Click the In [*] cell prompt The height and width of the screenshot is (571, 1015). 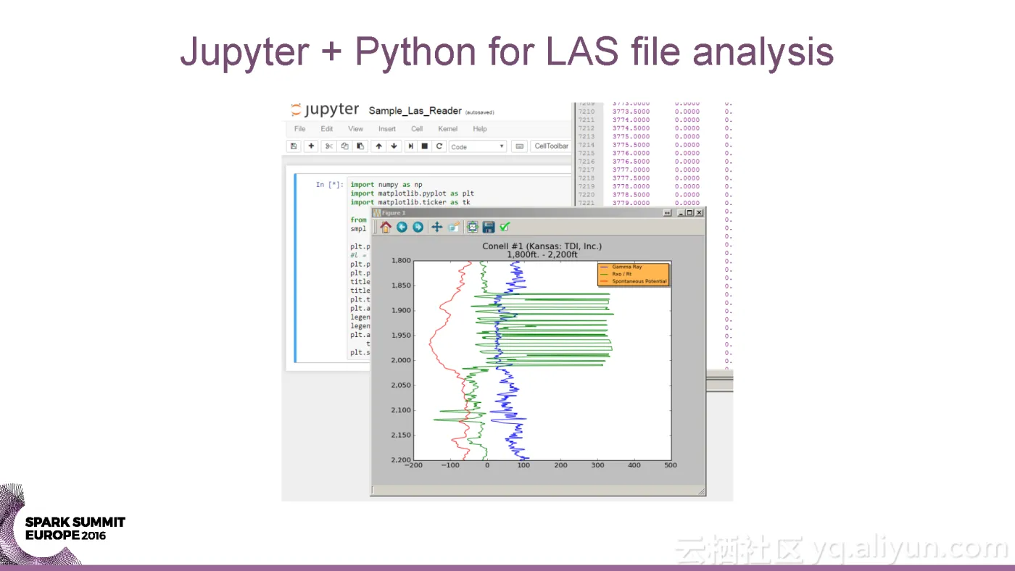coord(329,185)
